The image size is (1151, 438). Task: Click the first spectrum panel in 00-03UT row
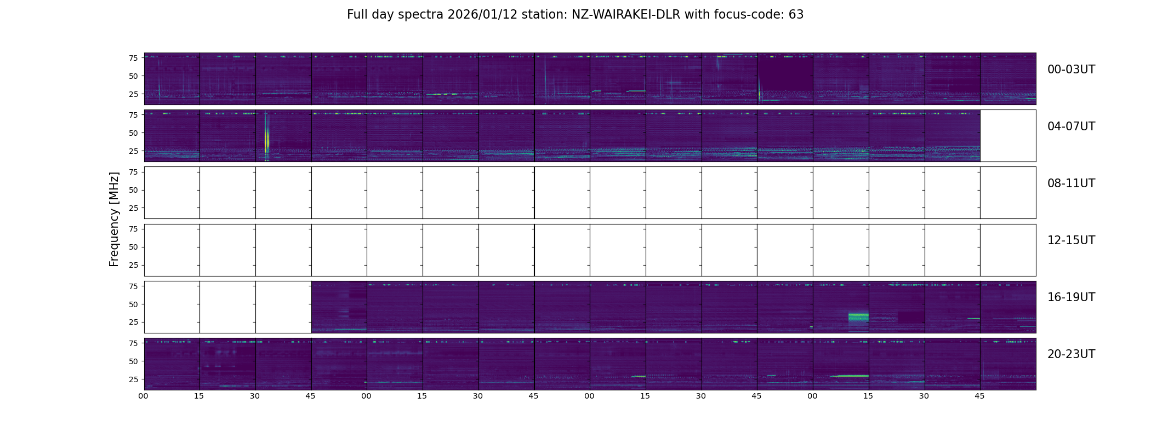(x=172, y=79)
